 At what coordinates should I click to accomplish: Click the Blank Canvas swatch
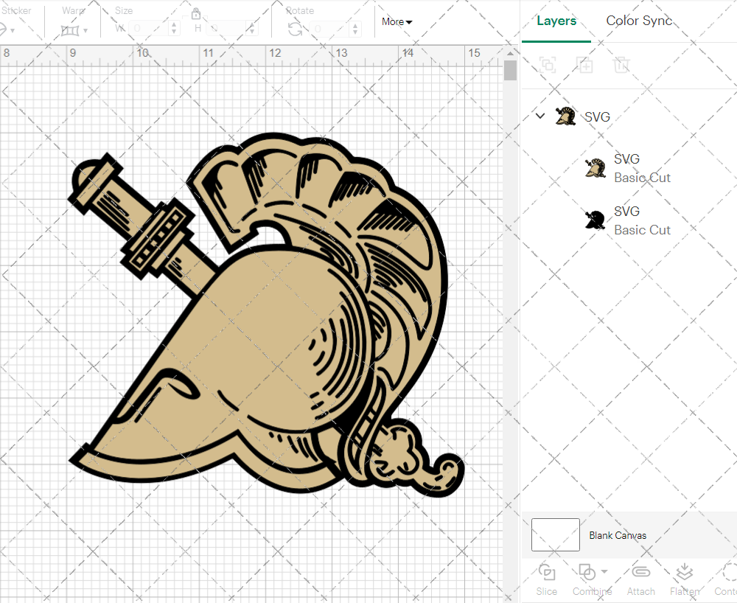556,535
